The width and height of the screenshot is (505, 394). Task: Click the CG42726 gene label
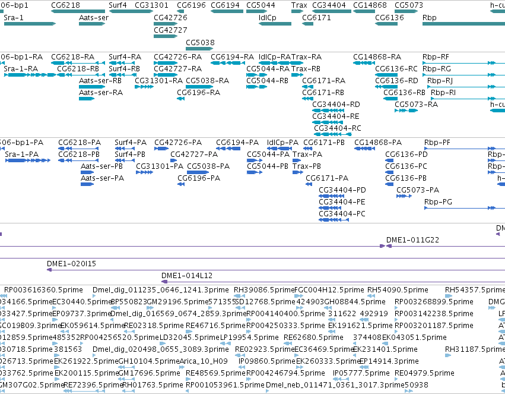(170, 18)
